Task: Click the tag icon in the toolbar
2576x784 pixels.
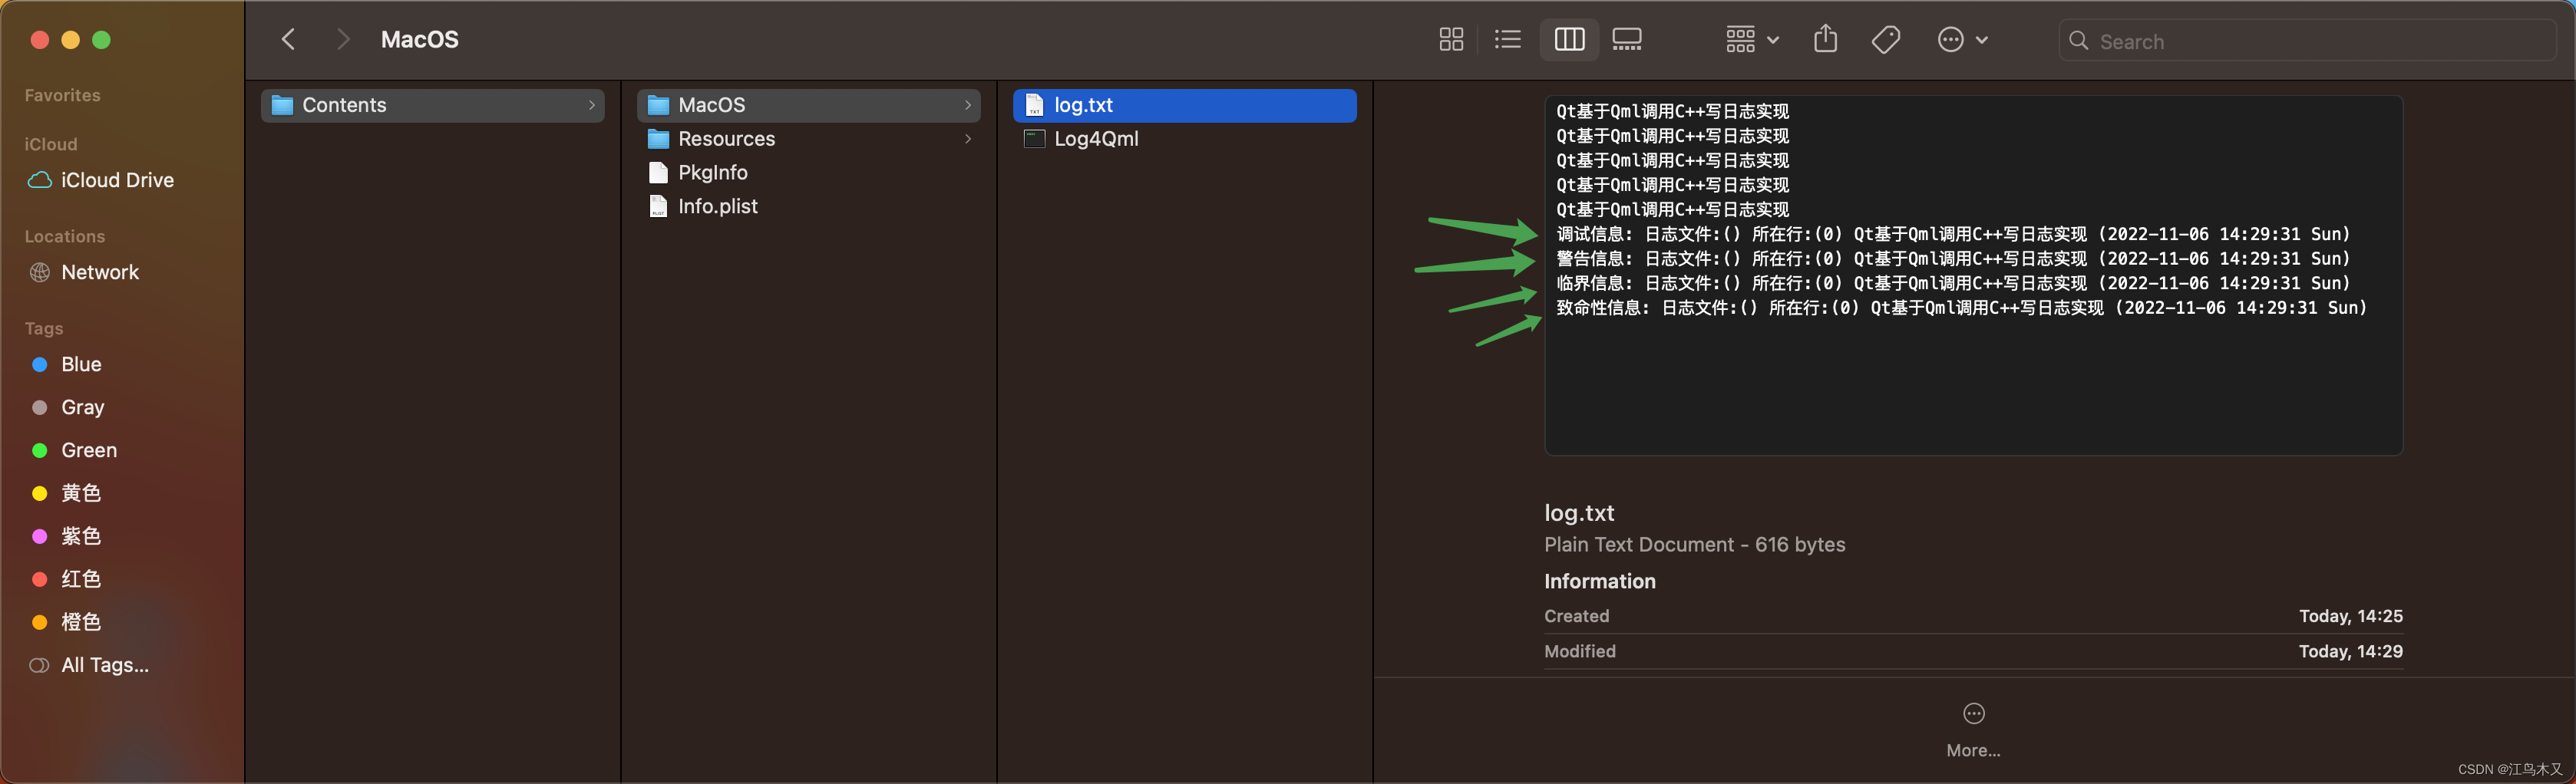Action: pos(1886,39)
